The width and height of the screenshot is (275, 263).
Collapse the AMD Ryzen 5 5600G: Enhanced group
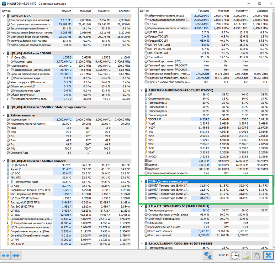coord(4,161)
